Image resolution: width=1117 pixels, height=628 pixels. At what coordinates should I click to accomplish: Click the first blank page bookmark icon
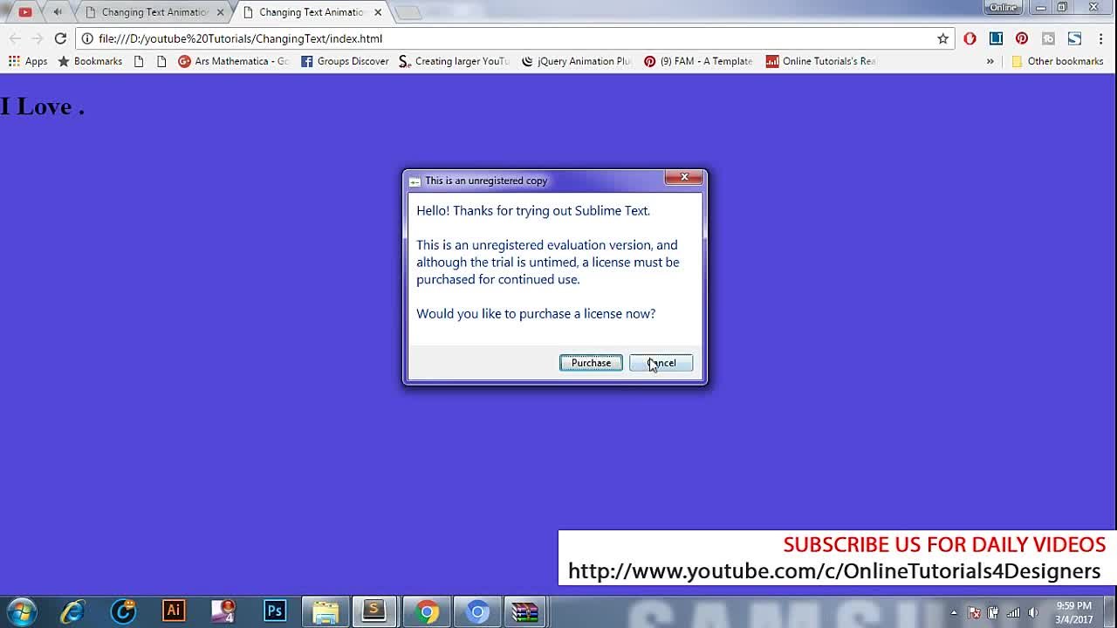tap(138, 61)
